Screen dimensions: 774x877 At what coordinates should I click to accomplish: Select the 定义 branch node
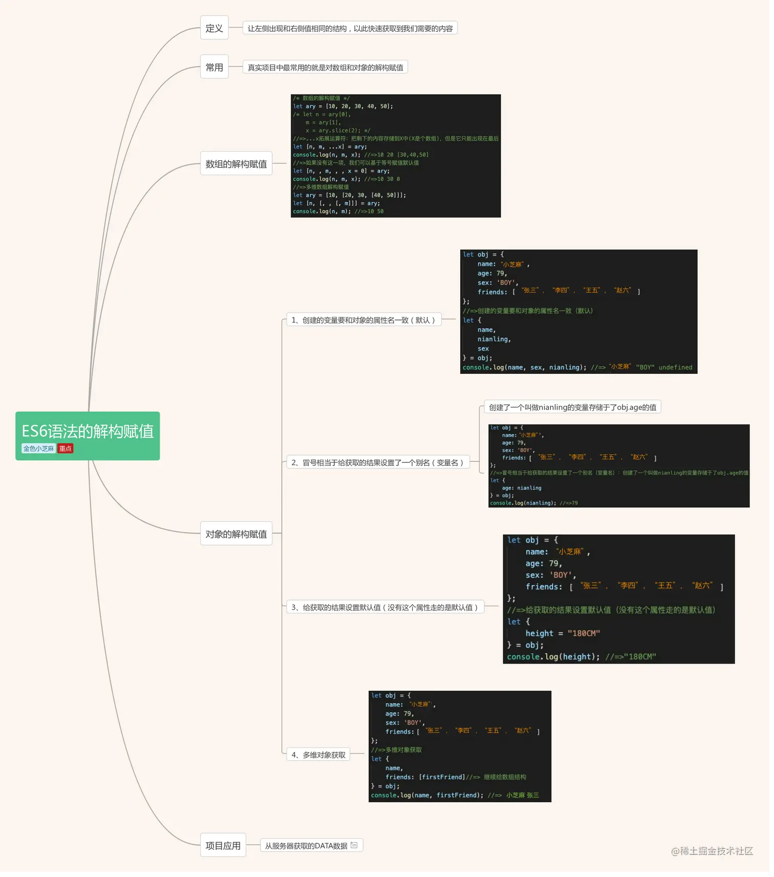coord(214,28)
